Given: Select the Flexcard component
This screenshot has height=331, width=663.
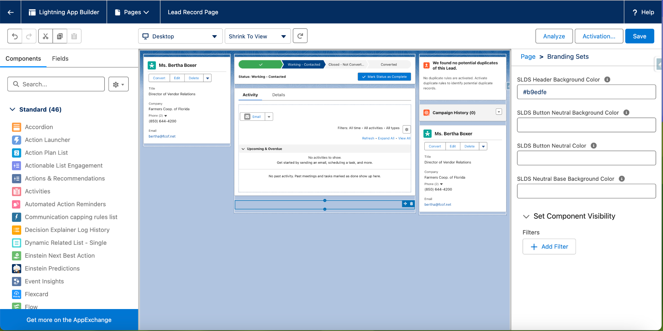Looking at the screenshot, I should [x=36, y=294].
